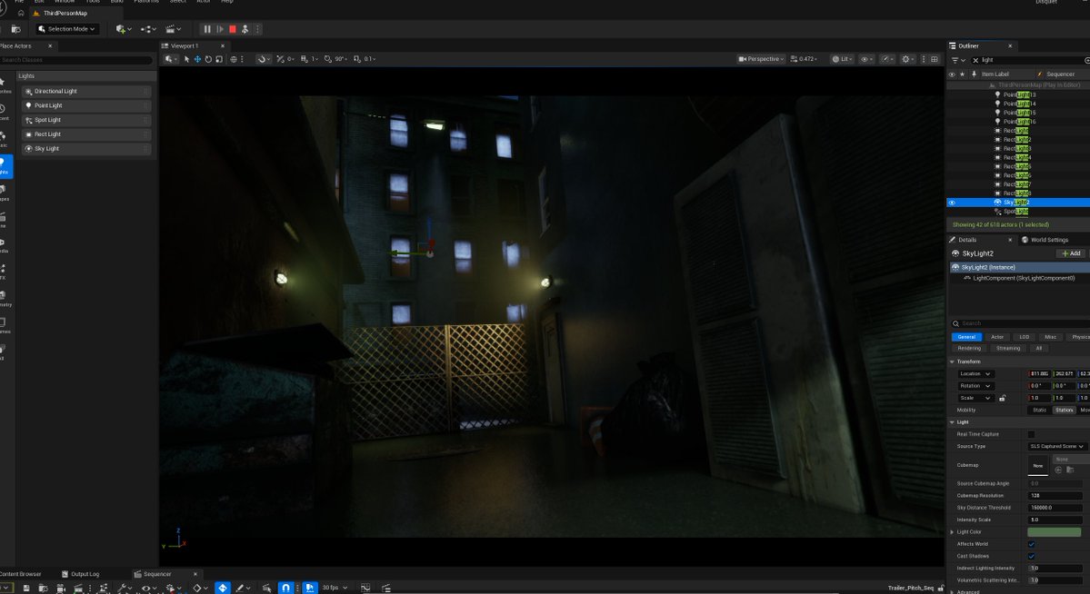This screenshot has height=594, width=1090.
Task: Select the Streaming details filter
Action: pyautogui.click(x=1008, y=348)
